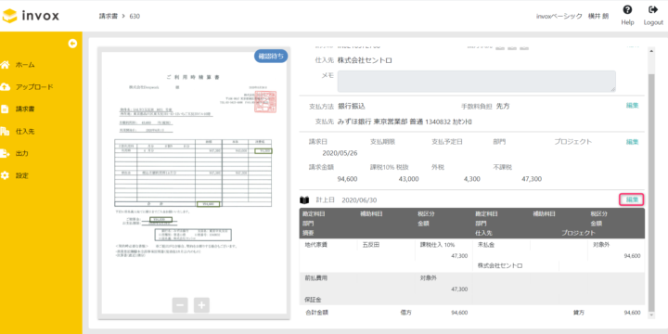The height and width of the screenshot is (334, 668).
Task: Click into the メモ text area
Action: tap(476, 81)
